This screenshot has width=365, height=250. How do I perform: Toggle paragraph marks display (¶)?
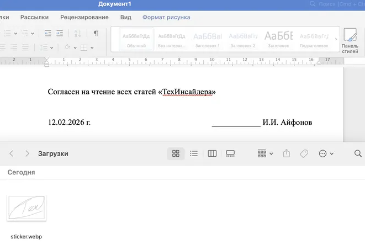(96, 33)
